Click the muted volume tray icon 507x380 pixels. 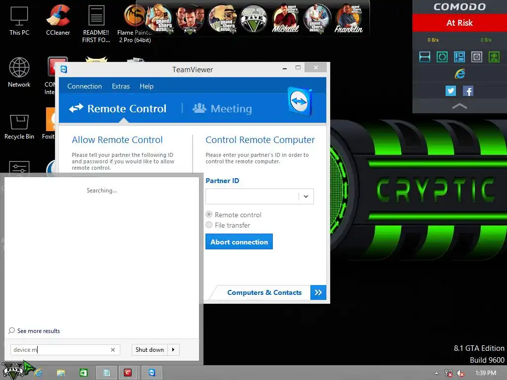(x=460, y=373)
